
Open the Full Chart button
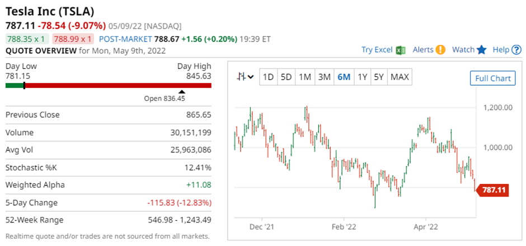coord(493,78)
